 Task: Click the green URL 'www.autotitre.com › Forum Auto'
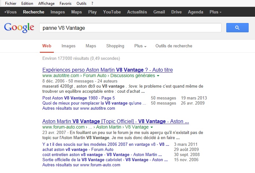(98, 75)
